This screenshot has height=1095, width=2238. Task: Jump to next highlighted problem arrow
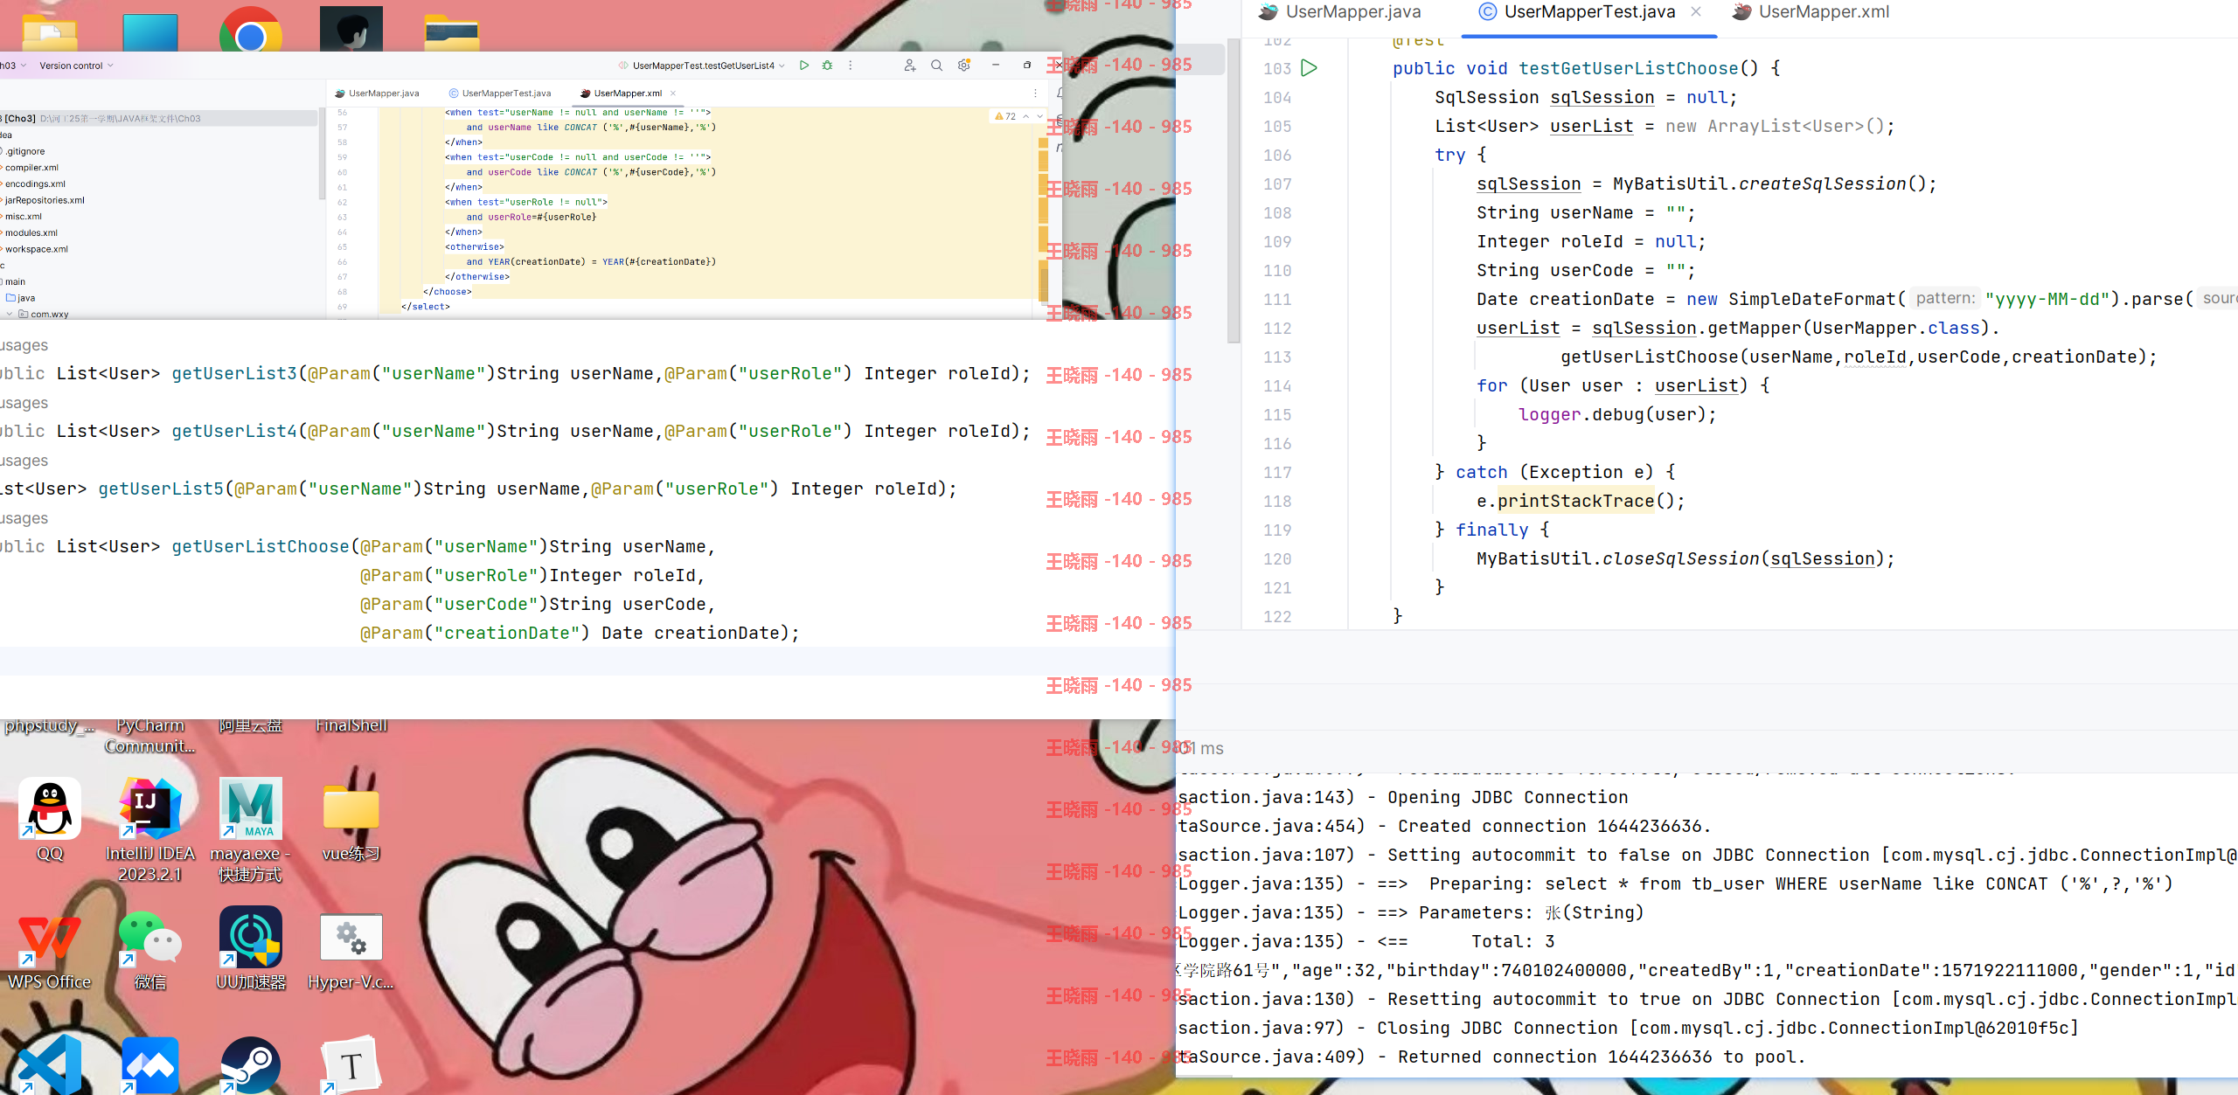coord(1039,116)
